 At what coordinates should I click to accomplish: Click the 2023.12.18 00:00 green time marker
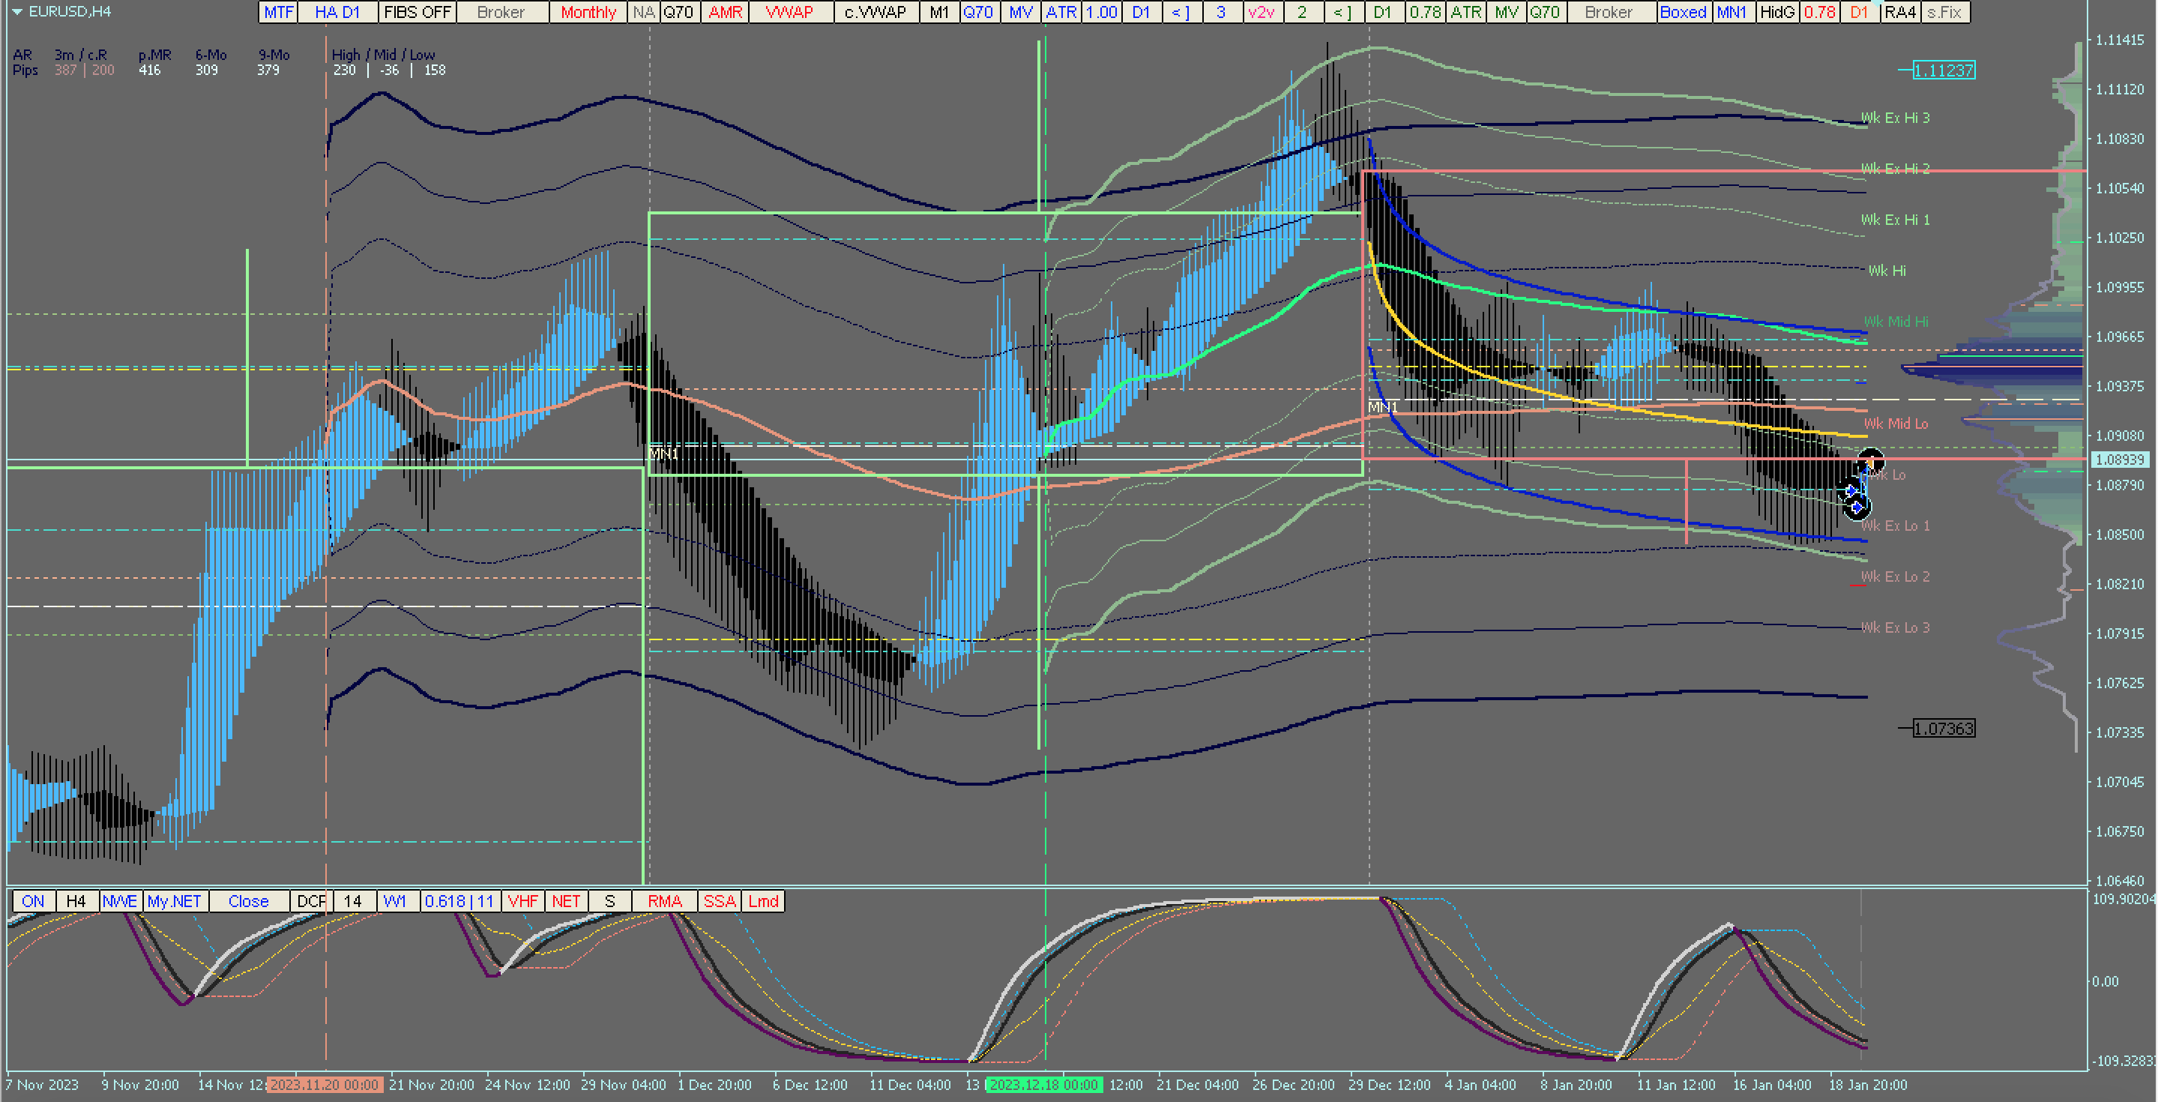point(1044,1085)
